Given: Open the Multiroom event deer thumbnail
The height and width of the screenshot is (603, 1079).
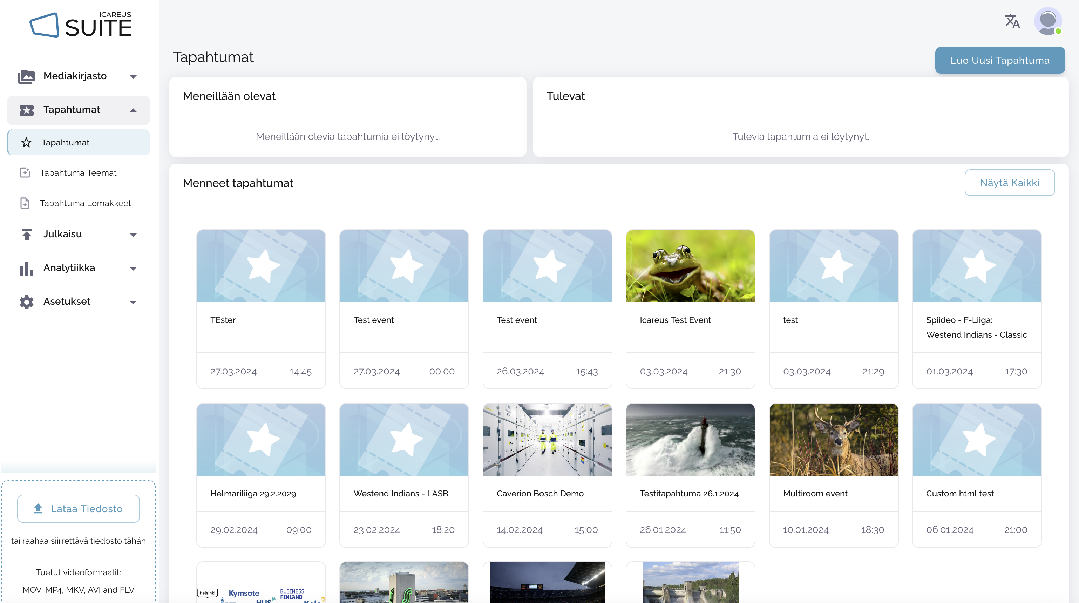Looking at the screenshot, I should (x=833, y=439).
